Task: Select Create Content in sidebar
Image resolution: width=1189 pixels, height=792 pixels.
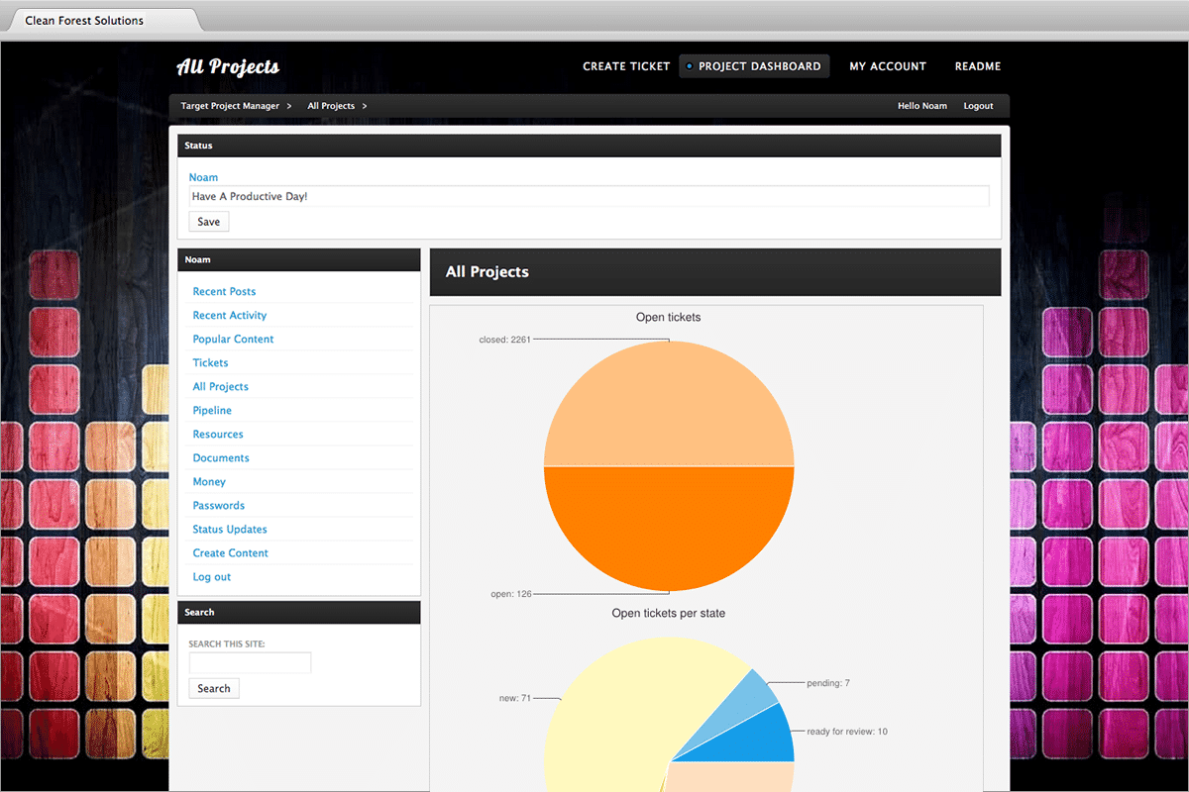Action: [230, 553]
